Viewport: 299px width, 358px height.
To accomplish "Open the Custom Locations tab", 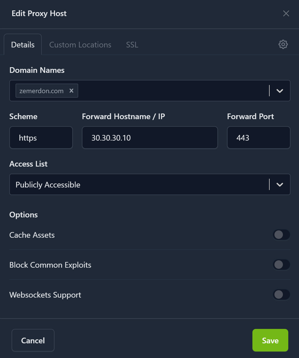I will tap(80, 45).
